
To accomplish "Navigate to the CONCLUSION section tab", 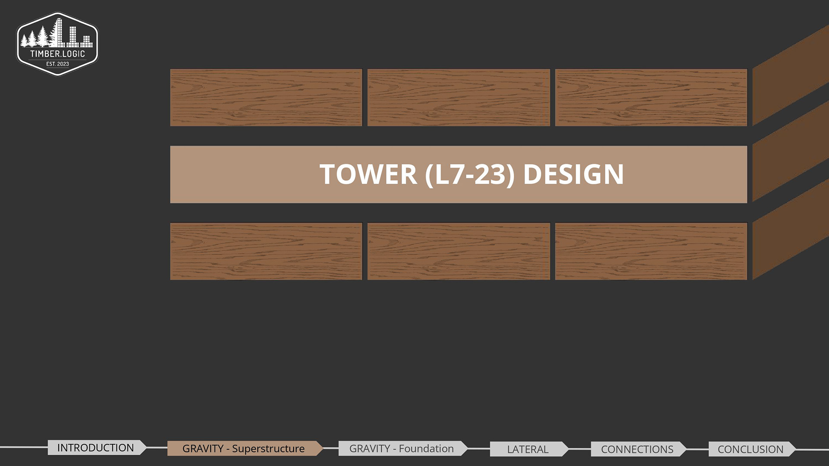I will pyautogui.click(x=752, y=449).
